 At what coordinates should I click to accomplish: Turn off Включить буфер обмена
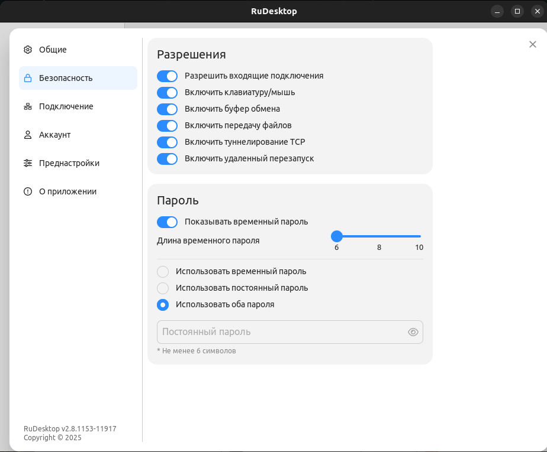click(167, 109)
